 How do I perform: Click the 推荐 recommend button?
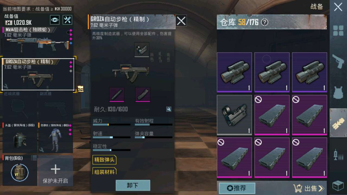(x=237, y=188)
